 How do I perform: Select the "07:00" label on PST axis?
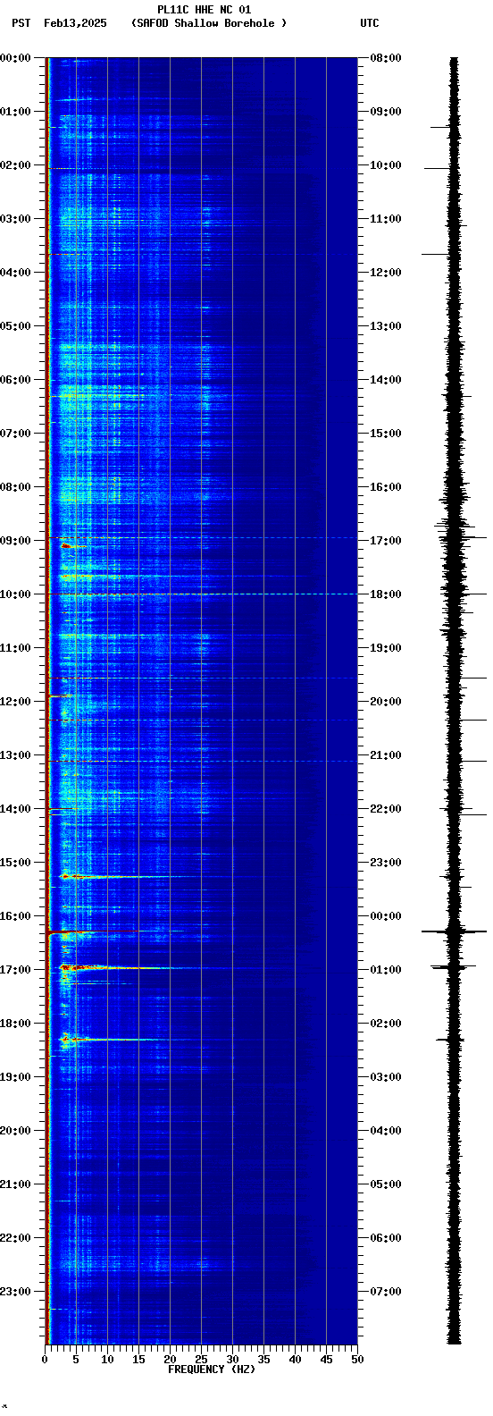pos(15,434)
